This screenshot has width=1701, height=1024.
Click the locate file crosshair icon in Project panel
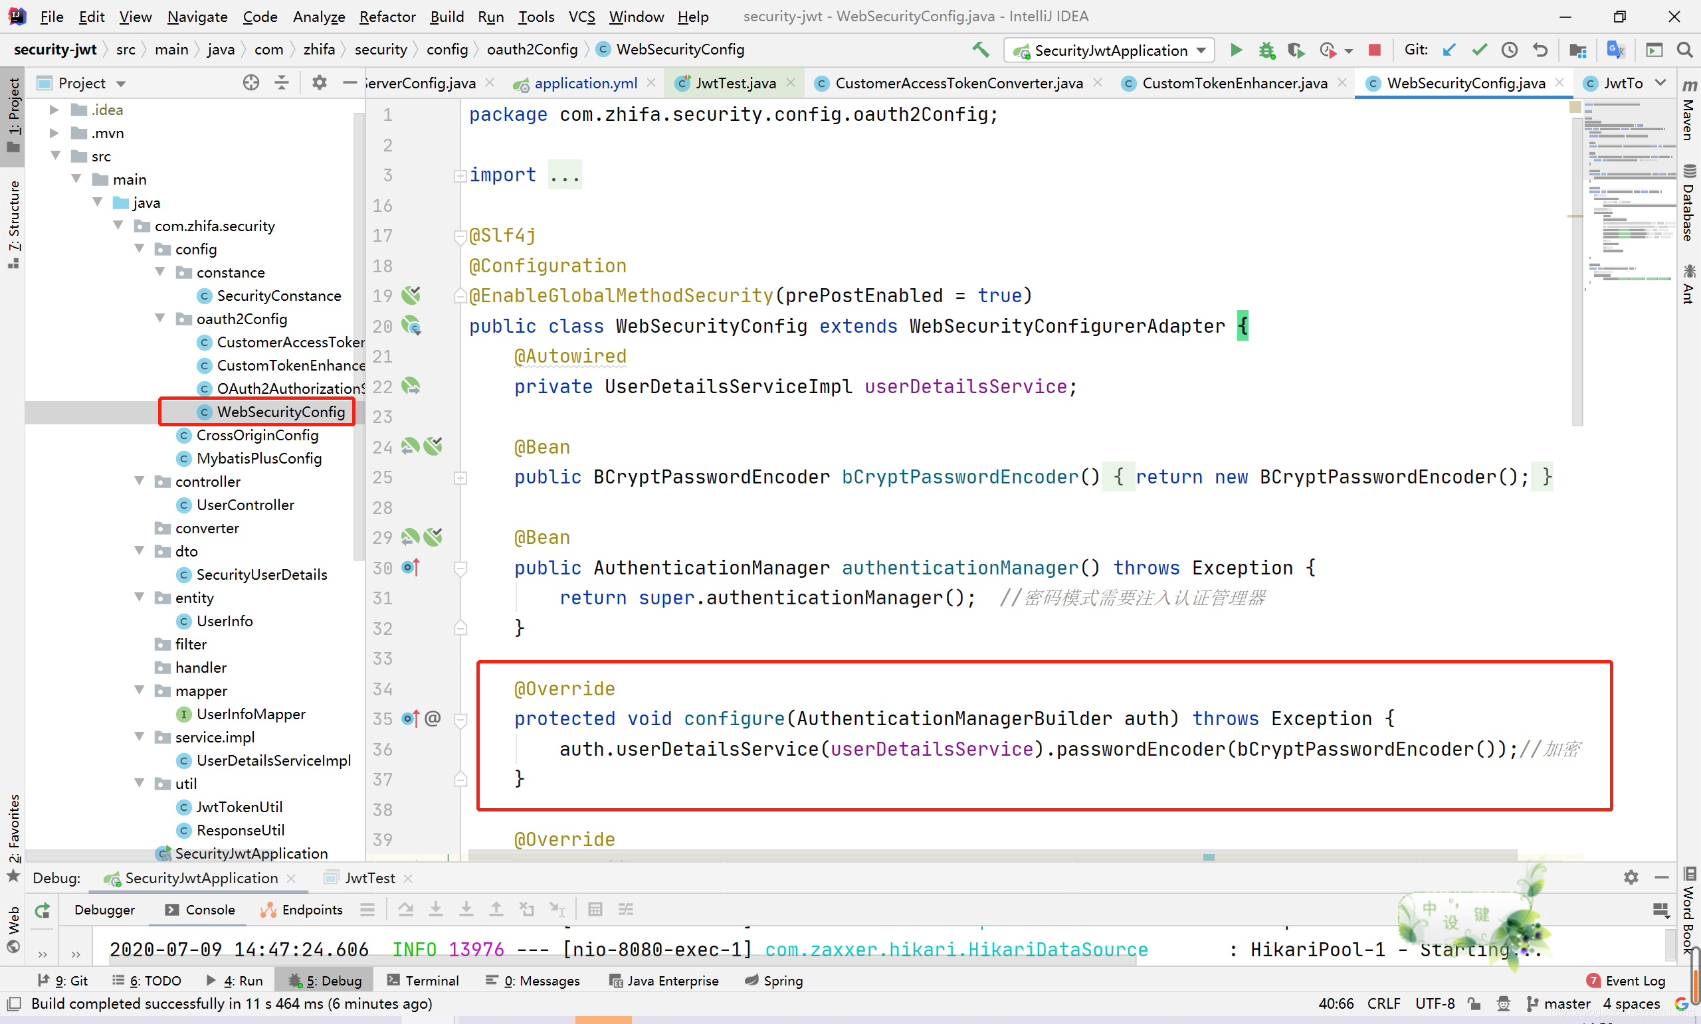point(250,83)
